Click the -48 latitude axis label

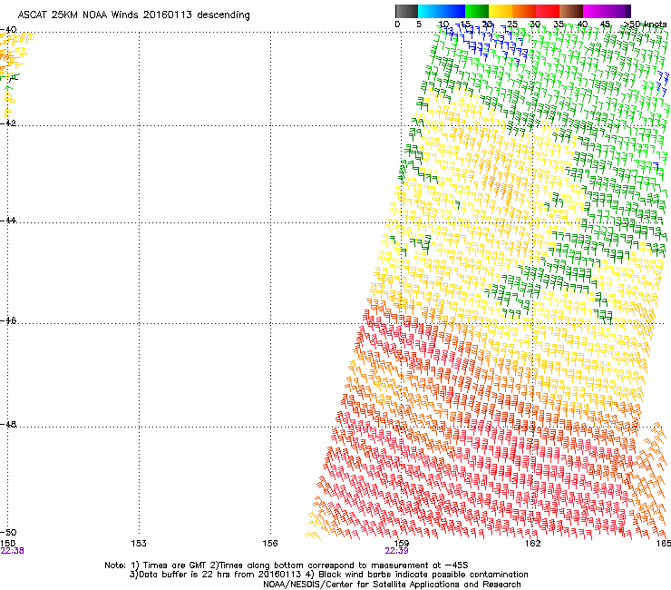coord(8,424)
